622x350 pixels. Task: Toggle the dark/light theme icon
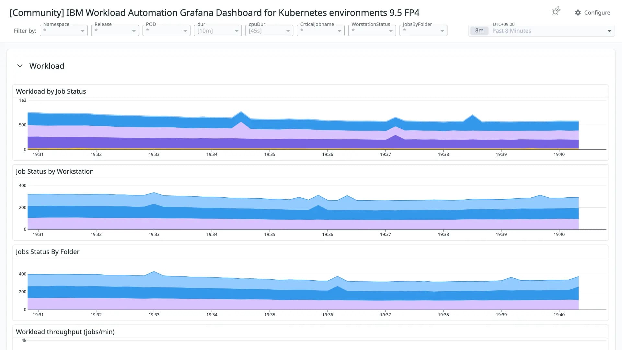pyautogui.click(x=556, y=12)
